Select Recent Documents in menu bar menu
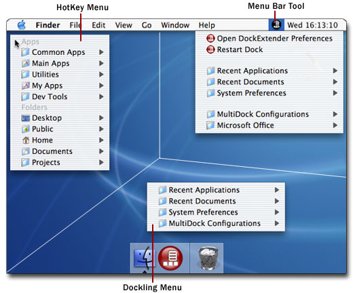Image resolution: width=353 pixels, height=293 pixels. [x=270, y=82]
